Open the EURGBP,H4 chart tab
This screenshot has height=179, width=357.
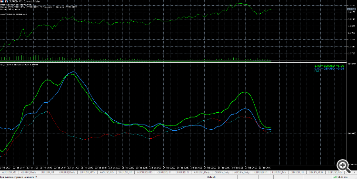[x=48, y=172]
